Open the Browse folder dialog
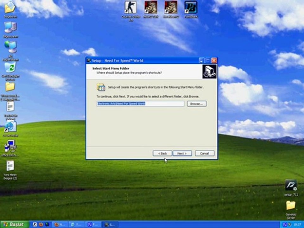This screenshot has width=304, height=228. [197, 104]
